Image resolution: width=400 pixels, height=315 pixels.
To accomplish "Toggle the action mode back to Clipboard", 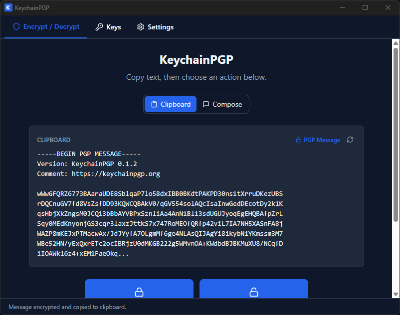I will point(170,104).
